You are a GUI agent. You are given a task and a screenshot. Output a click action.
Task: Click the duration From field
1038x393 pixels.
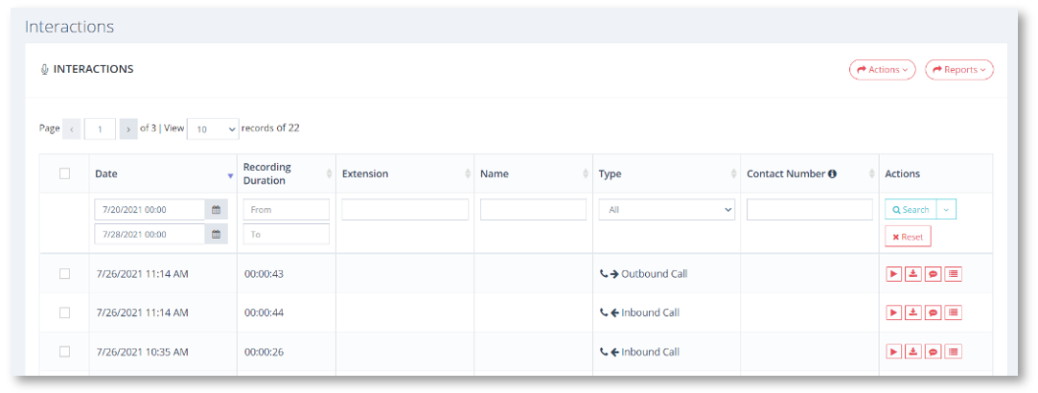click(286, 210)
